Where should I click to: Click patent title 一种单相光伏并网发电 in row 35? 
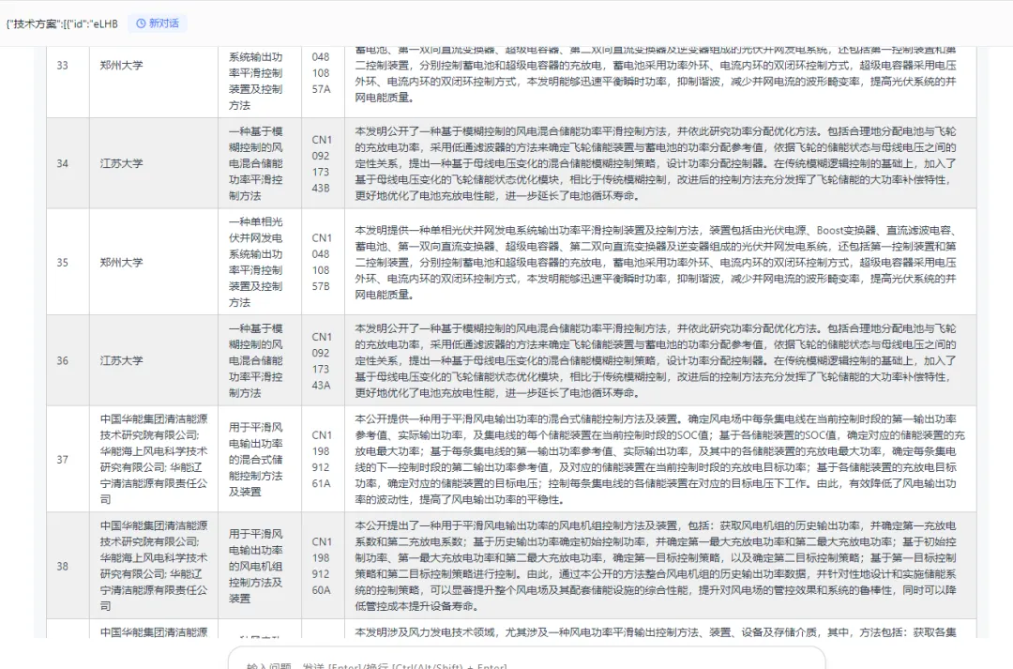pyautogui.click(x=256, y=262)
